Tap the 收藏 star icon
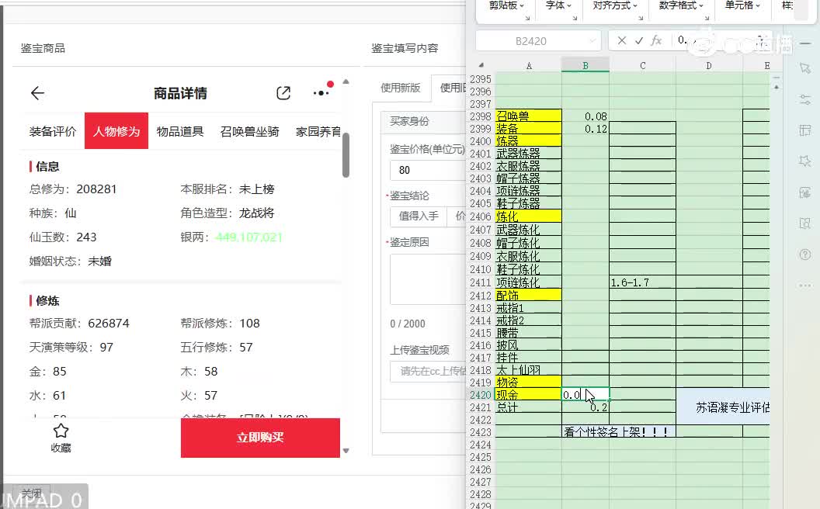The width and height of the screenshot is (820, 509). point(61,431)
